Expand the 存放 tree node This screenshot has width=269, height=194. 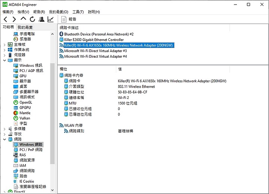point(4,134)
